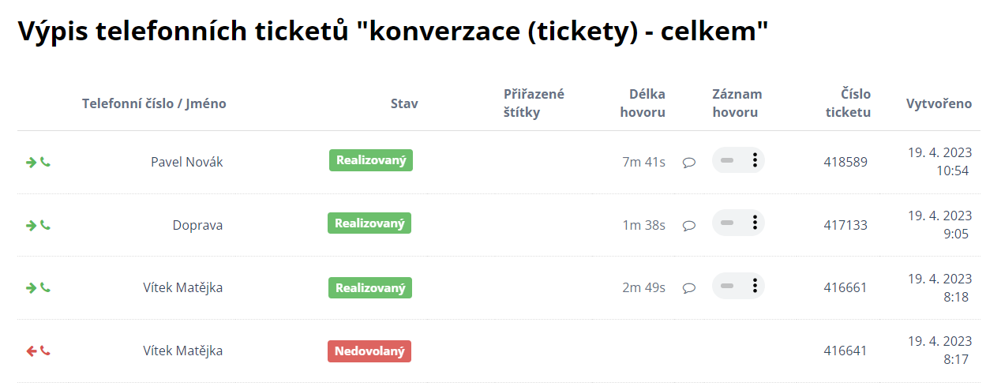Open comment bubble for ticket 417133
Viewport: 1001px width, 390px height.
688,225
